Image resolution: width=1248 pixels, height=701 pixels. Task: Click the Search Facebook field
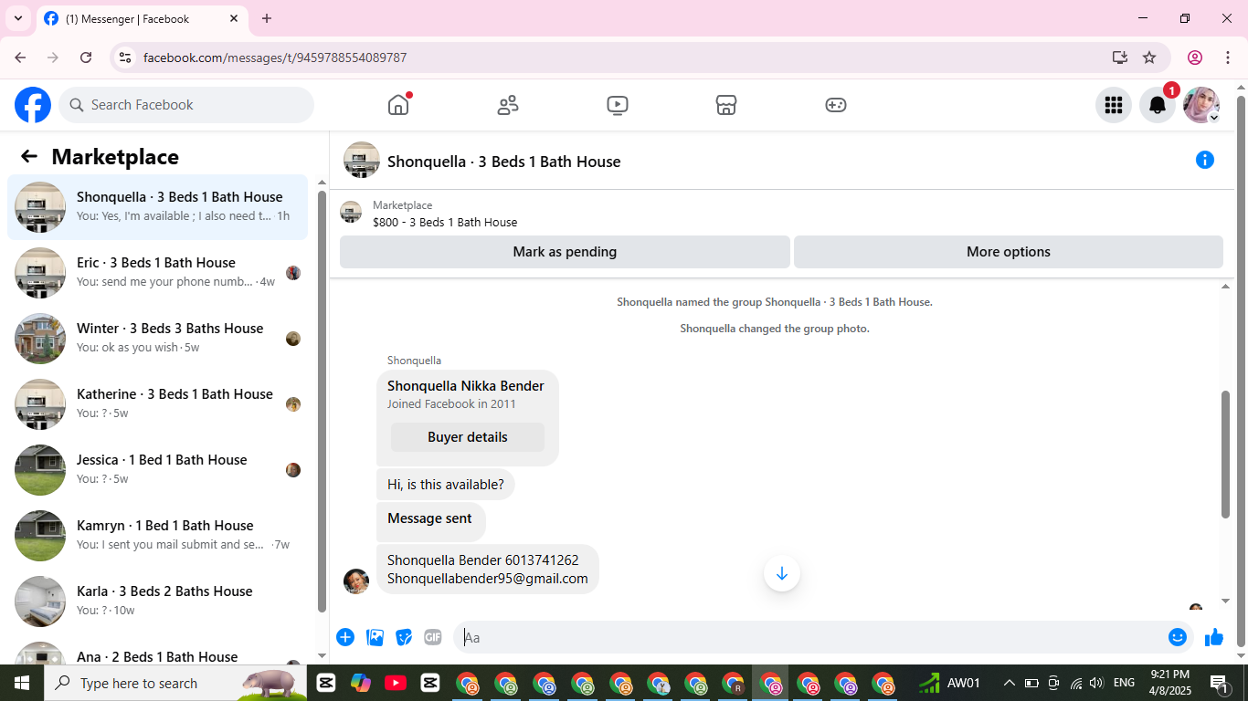point(186,105)
